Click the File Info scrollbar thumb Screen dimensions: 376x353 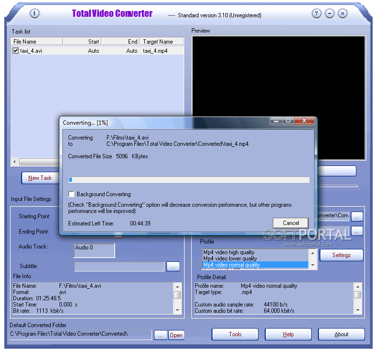pyautogui.click(x=177, y=294)
